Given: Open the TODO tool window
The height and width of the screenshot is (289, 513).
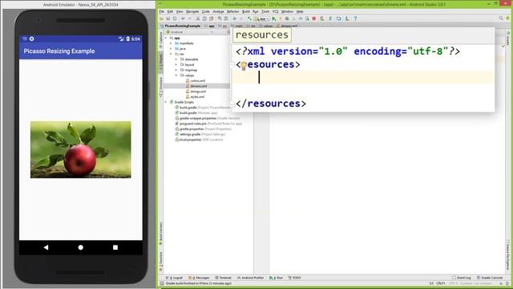Looking at the screenshot, I should pos(294,278).
